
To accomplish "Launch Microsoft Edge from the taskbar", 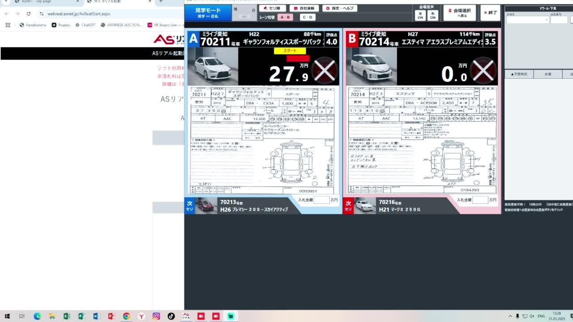I will pyautogui.click(x=37, y=316).
